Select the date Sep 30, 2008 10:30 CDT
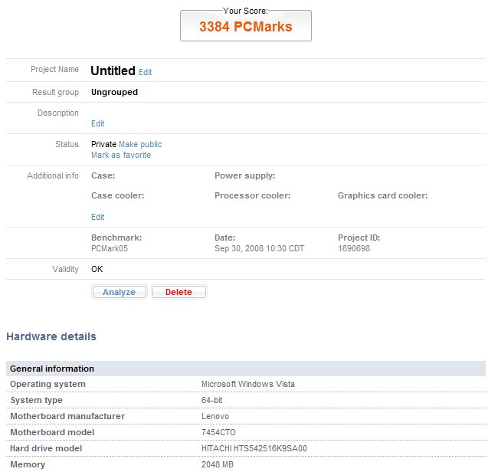 pos(259,248)
